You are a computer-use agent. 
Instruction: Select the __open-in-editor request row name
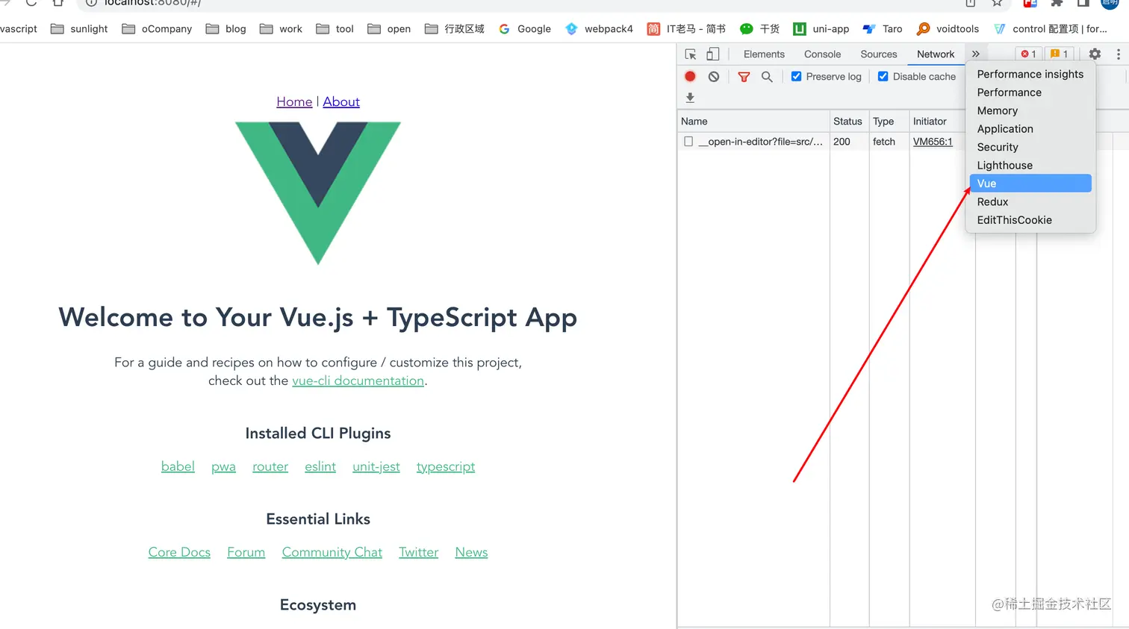760,142
